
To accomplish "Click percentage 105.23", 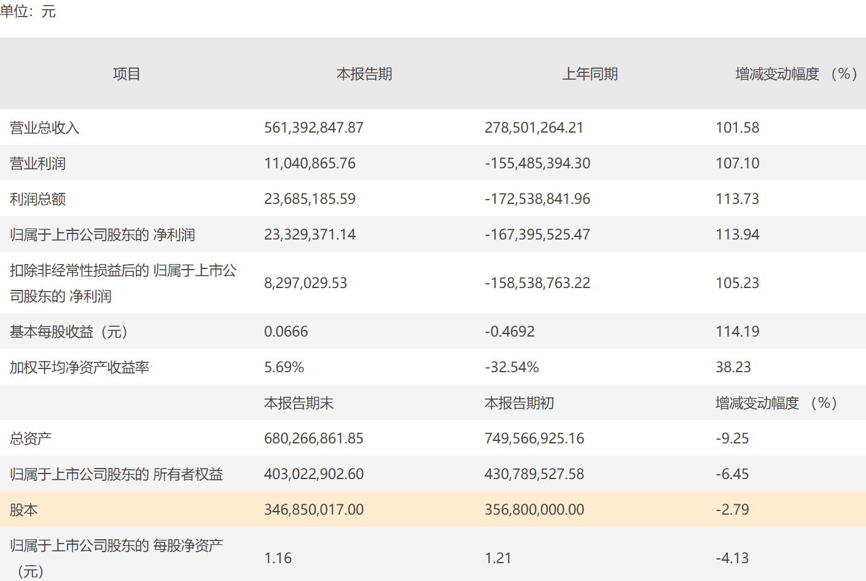I will point(737,283).
